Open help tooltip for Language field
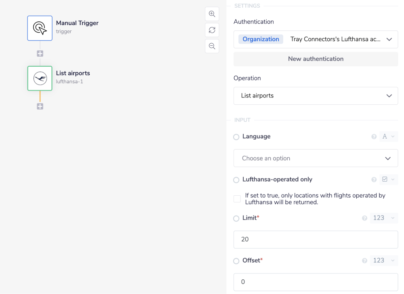The image size is (404, 294). pos(374,137)
